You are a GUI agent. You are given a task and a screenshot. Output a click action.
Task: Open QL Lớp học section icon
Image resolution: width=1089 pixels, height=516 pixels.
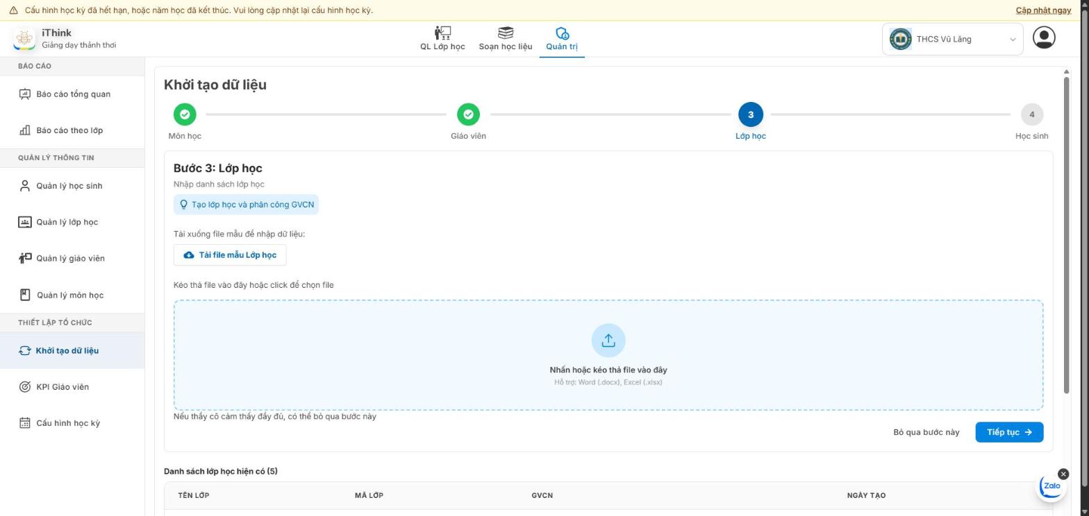pos(442,33)
